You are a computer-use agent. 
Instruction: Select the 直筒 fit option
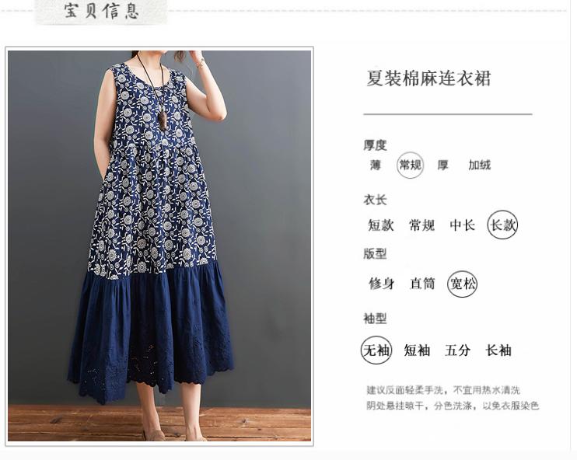422,284
